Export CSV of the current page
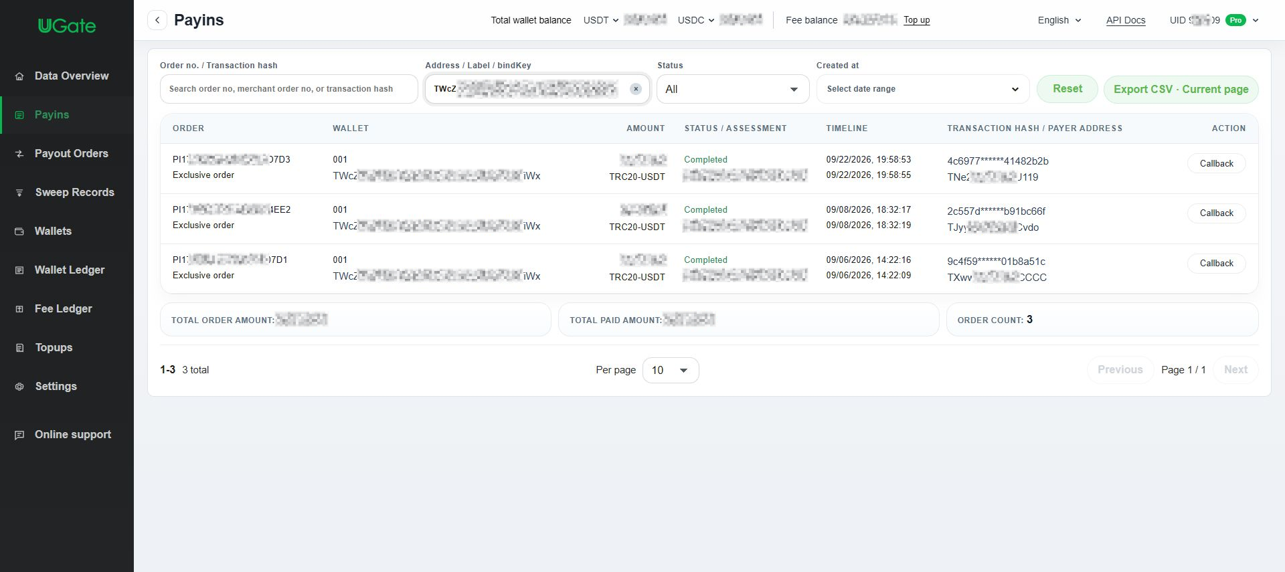This screenshot has width=1285, height=572. pos(1181,89)
